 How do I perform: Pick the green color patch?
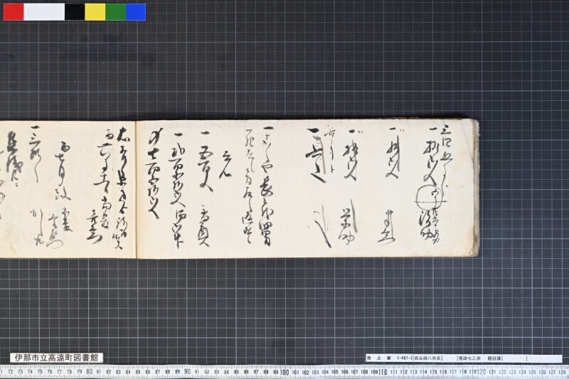(x=116, y=11)
